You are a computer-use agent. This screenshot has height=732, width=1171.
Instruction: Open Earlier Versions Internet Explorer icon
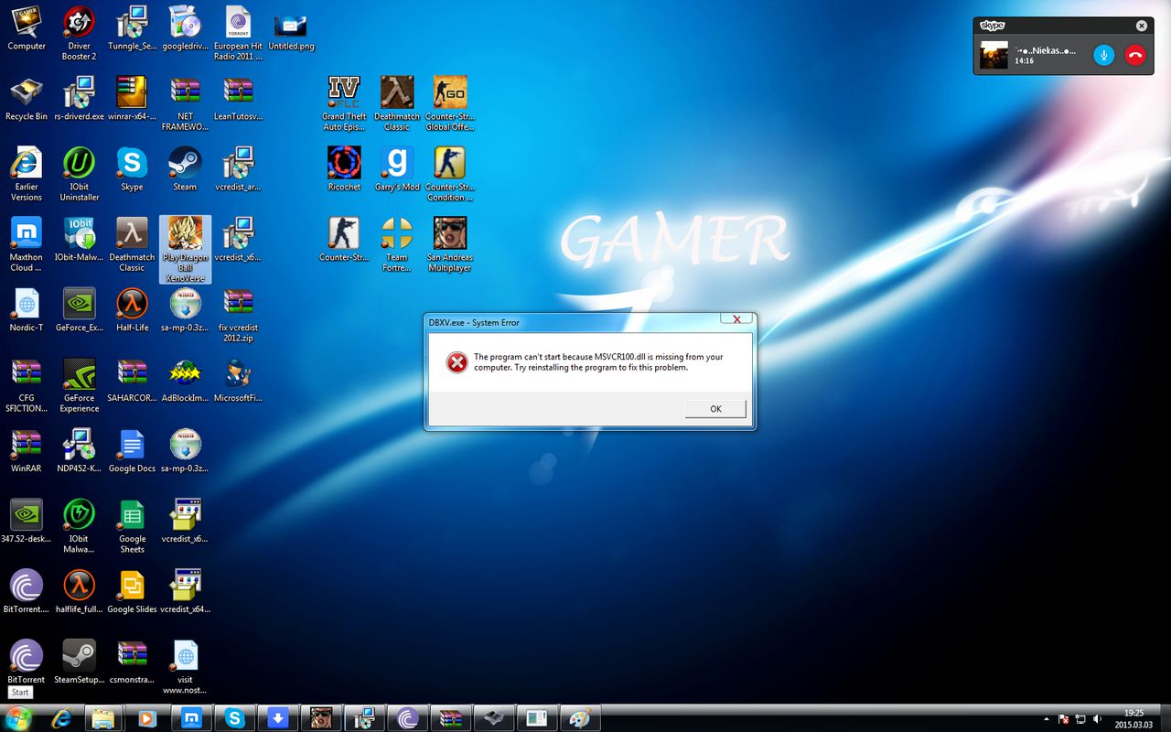27,174
